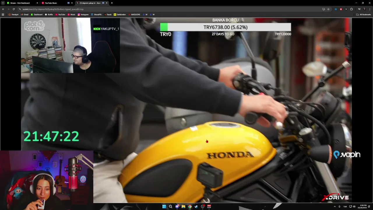
Task: Open the Kick Dashboard bookmark
Action: [x=36, y=14]
